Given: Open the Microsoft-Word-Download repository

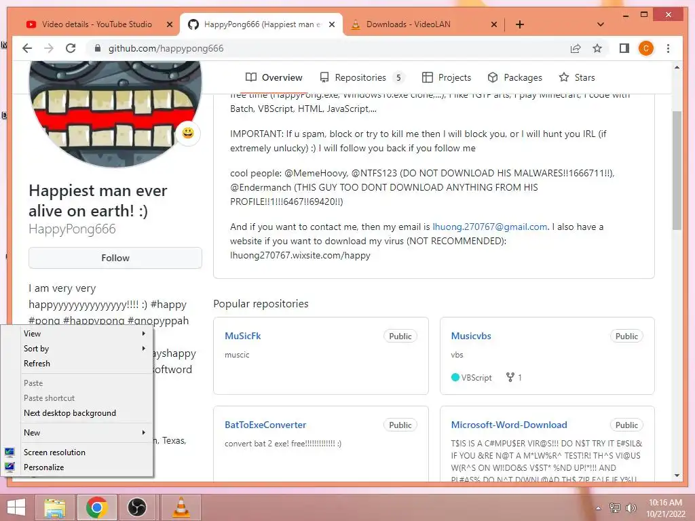Looking at the screenshot, I should tap(509, 425).
